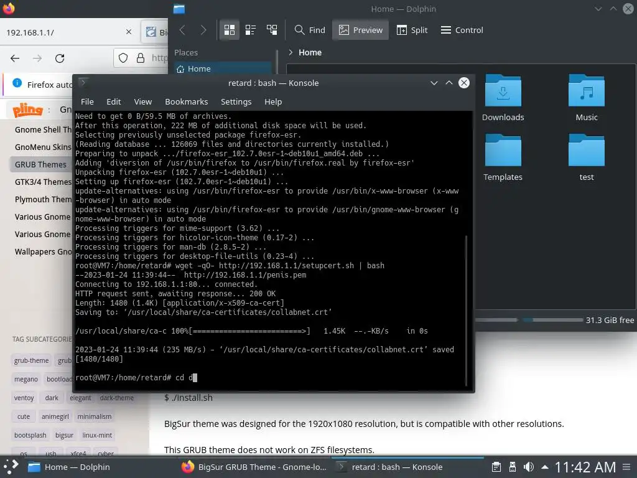
Task: Click the padlock site info icon
Action: tap(141, 58)
